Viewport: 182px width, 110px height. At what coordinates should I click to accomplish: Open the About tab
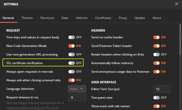click(157, 18)
